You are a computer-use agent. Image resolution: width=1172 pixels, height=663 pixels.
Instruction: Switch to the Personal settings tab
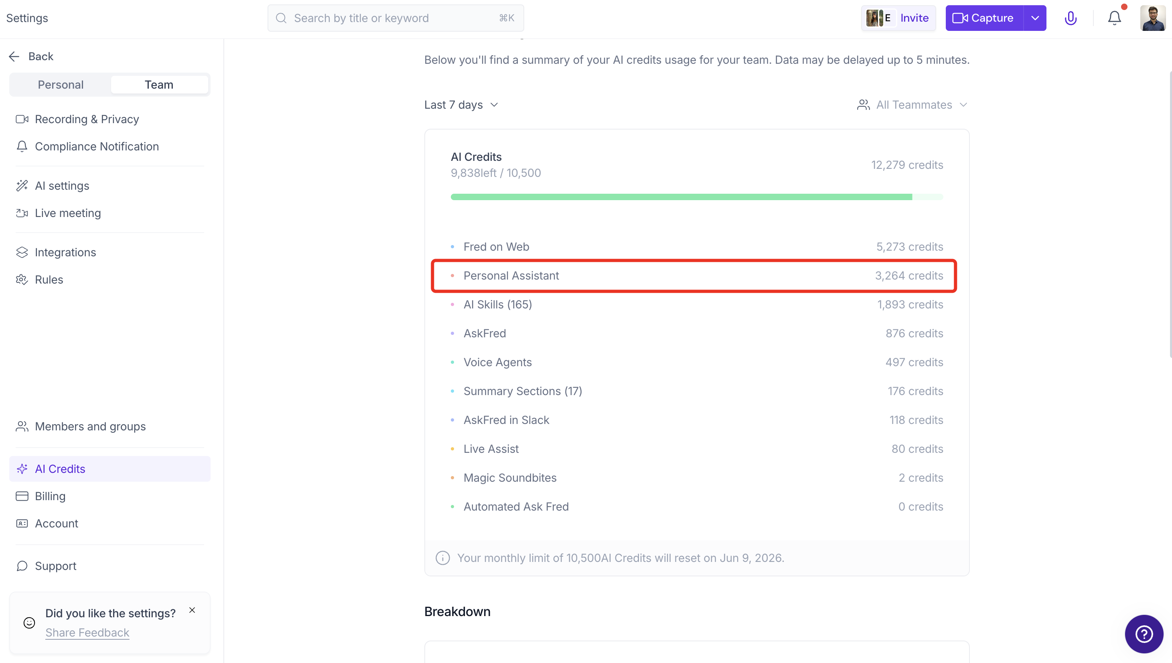[61, 85]
